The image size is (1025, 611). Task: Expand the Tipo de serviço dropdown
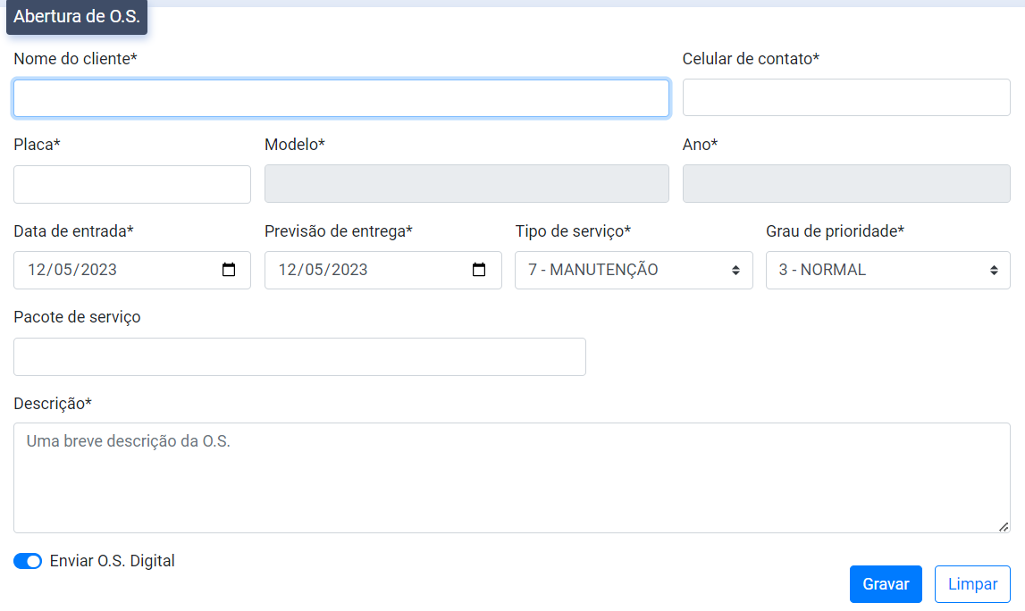coord(634,270)
